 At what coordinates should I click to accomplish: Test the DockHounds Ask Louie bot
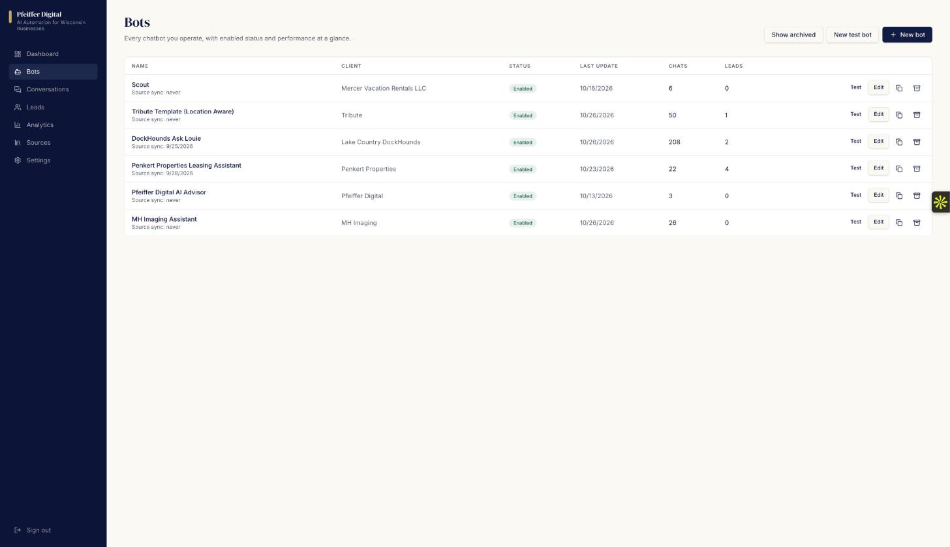tap(856, 141)
